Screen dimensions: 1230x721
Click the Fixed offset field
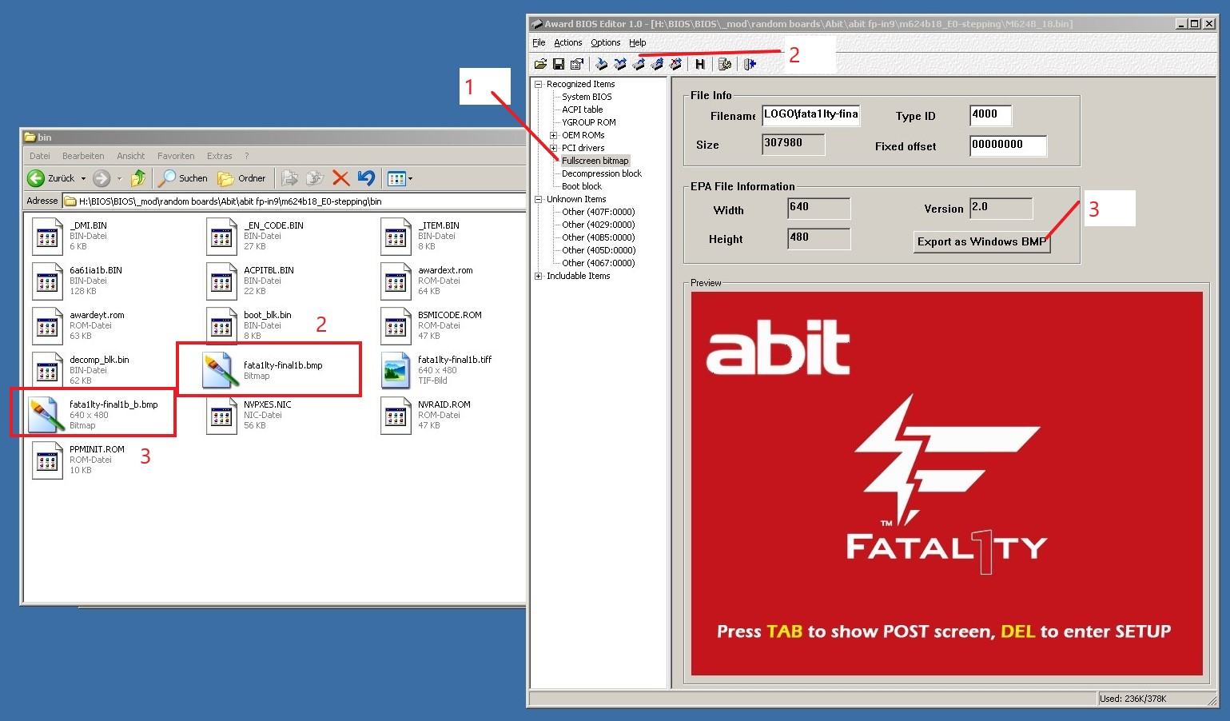click(x=1008, y=145)
